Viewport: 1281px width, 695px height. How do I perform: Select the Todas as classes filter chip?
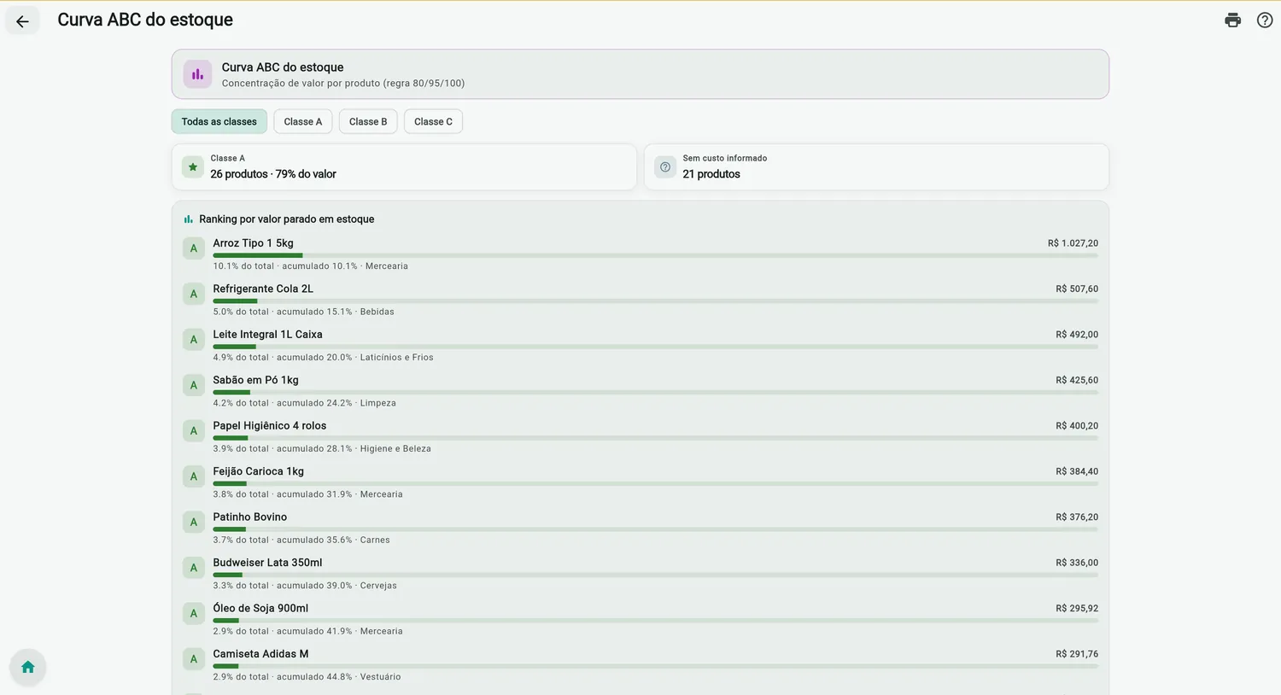click(219, 121)
